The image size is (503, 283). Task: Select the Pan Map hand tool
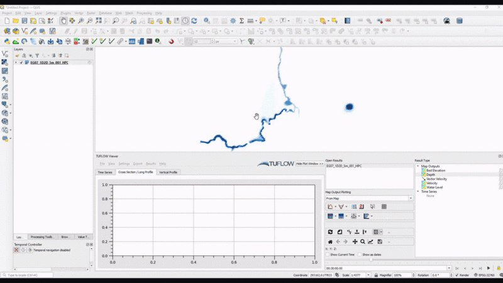point(63,21)
